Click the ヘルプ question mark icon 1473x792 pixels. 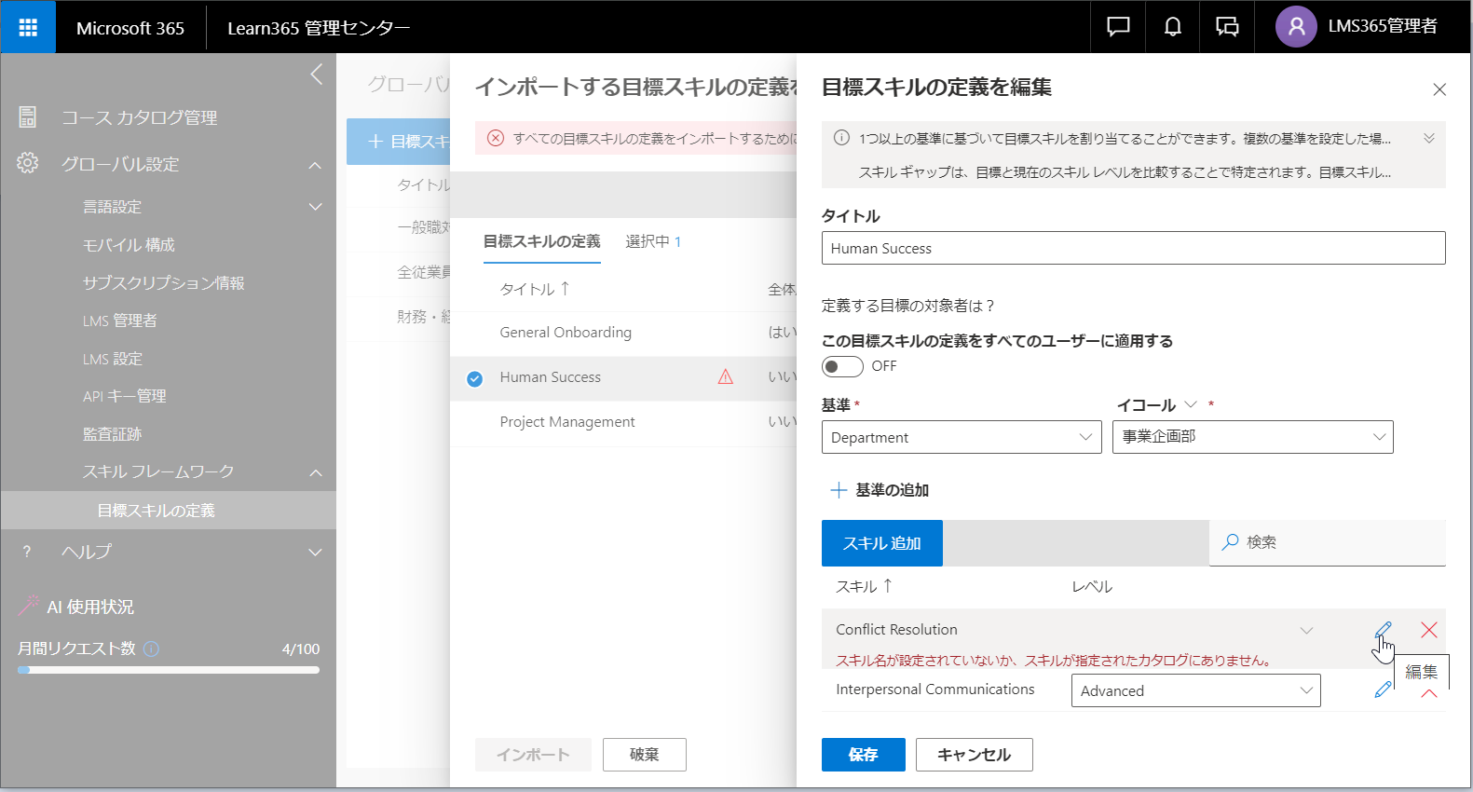27,552
